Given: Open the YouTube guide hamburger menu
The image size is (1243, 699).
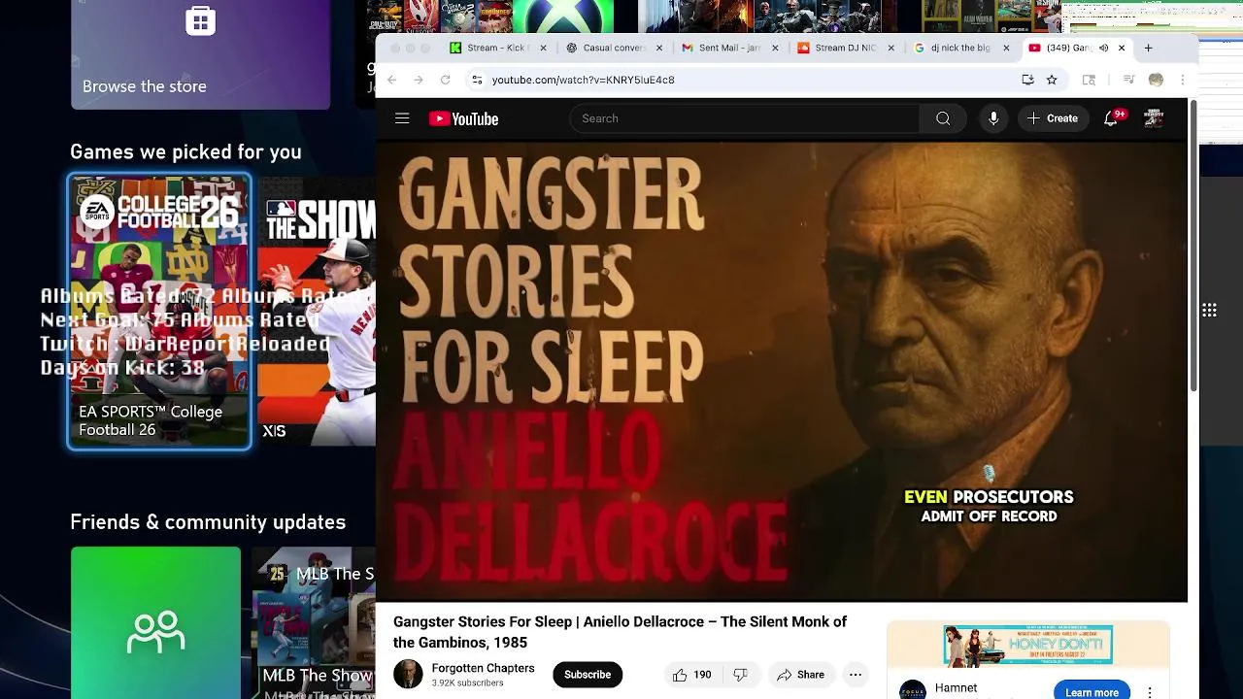Looking at the screenshot, I should click(x=402, y=118).
